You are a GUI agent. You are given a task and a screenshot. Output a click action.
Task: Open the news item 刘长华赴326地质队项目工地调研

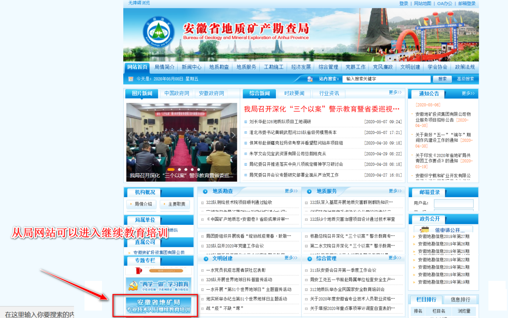coord(280,122)
